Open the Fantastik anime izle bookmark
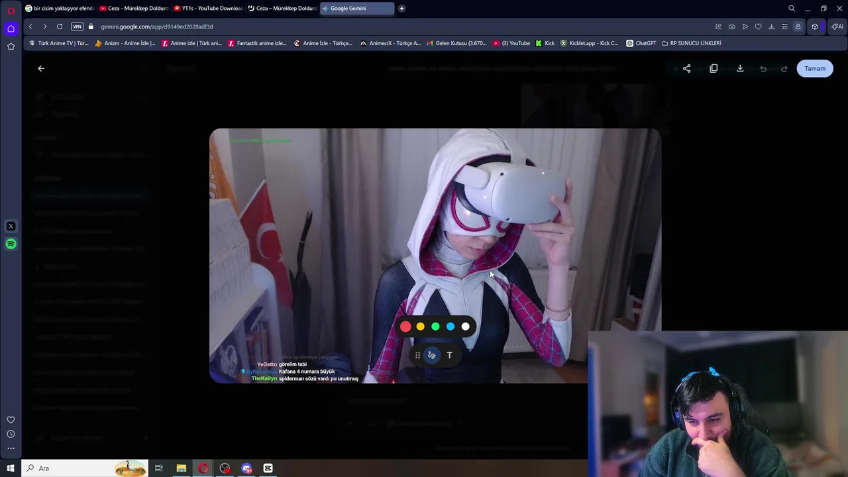This screenshot has height=477, width=848. pyautogui.click(x=257, y=43)
